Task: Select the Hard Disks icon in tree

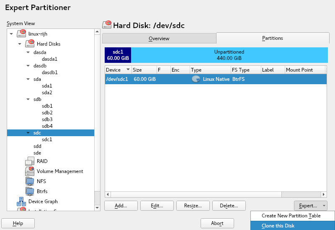Action: click(x=30, y=44)
